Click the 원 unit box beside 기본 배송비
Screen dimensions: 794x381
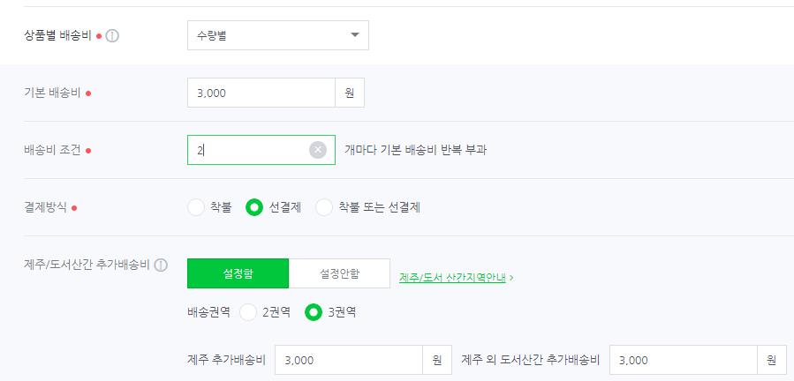click(350, 93)
